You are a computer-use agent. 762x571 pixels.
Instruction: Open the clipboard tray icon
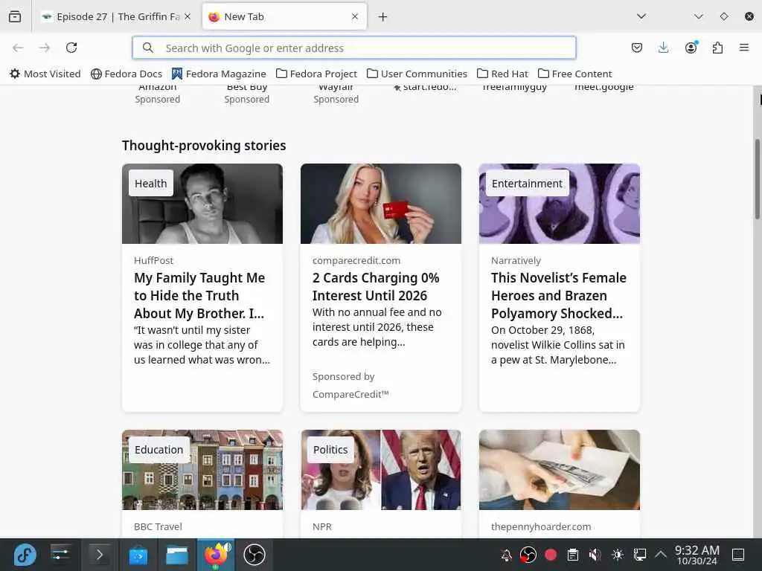(x=573, y=555)
